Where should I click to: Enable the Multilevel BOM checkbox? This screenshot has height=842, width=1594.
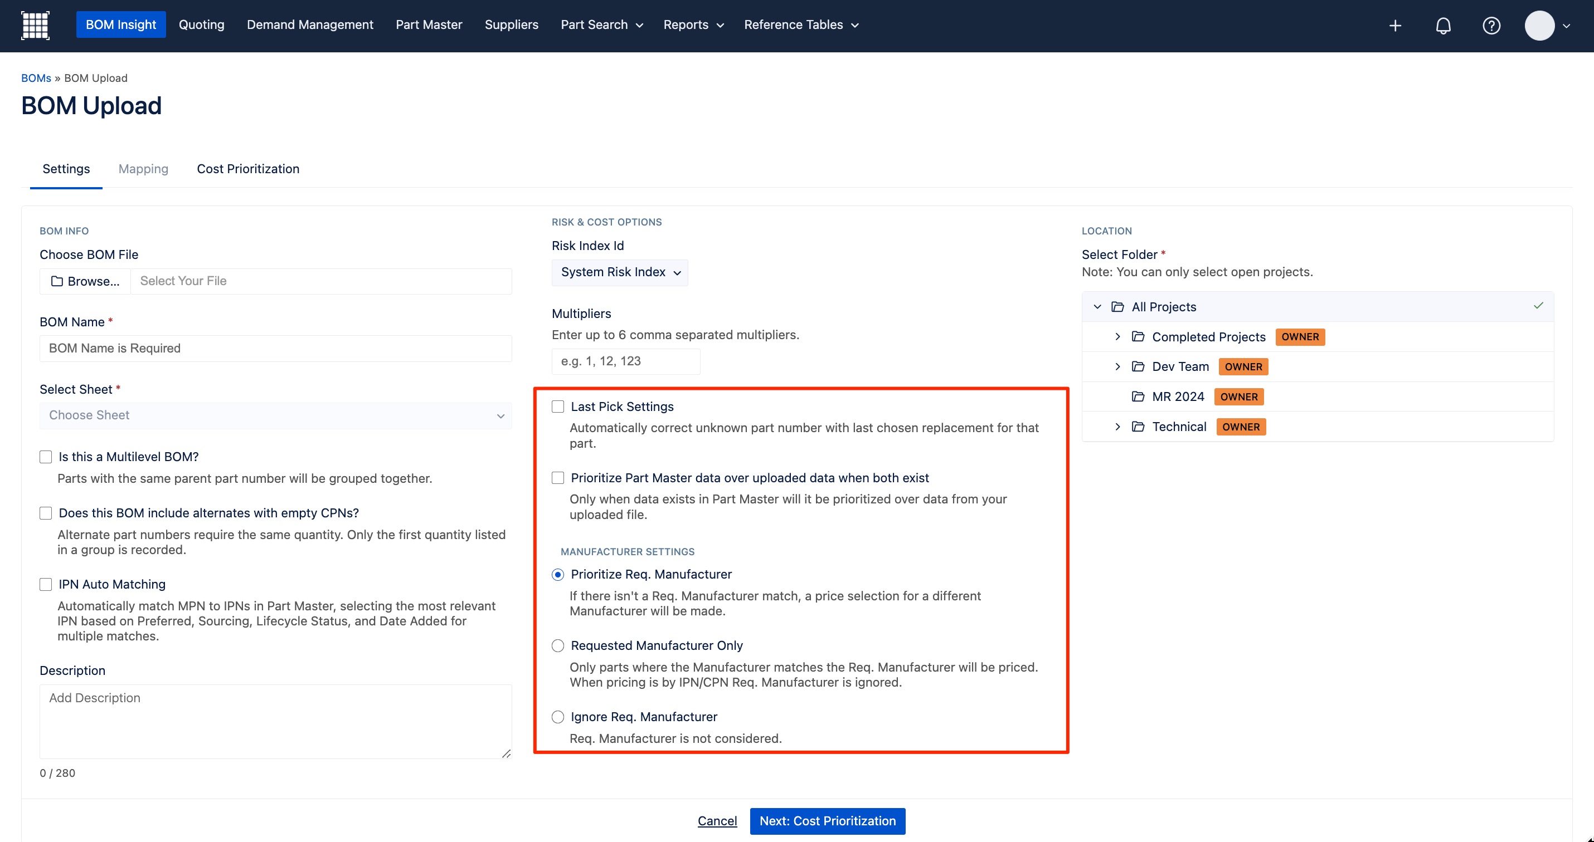[46, 457]
